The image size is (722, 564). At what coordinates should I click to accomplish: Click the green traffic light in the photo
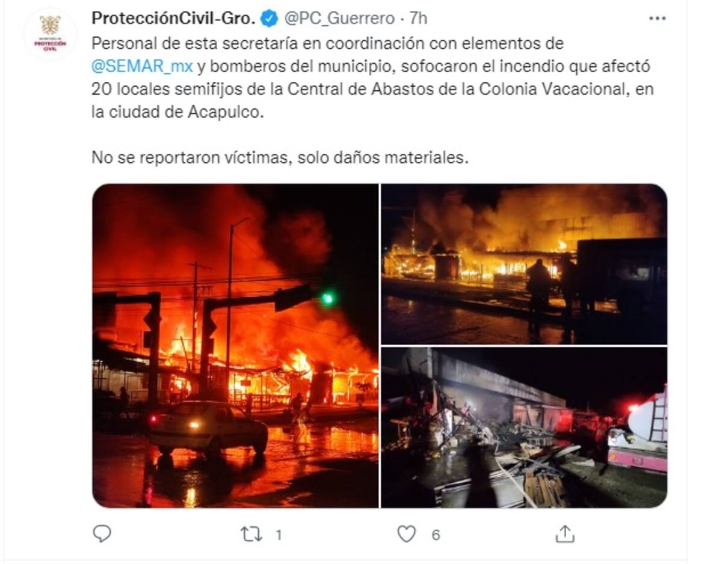click(x=327, y=298)
